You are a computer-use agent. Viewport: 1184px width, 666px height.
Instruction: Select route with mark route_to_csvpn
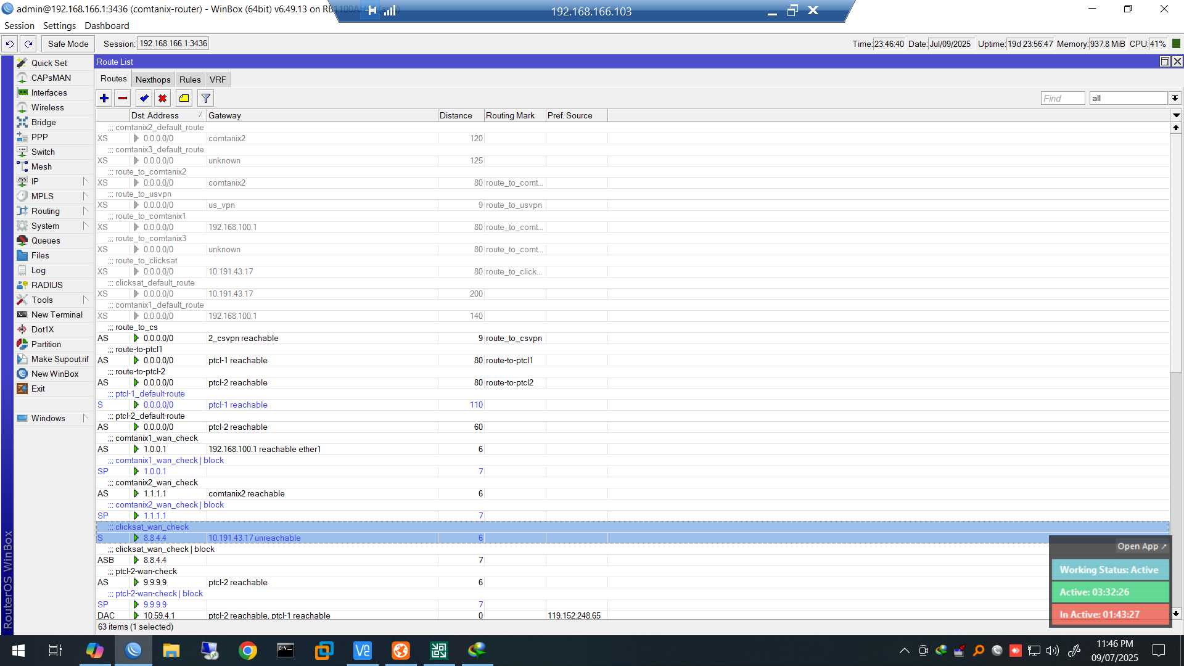[632, 338]
